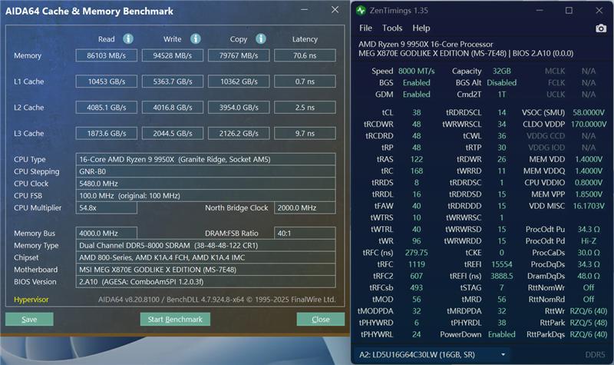
Task: Click the Hypervisor label in AIDA64
Action: click(x=31, y=300)
